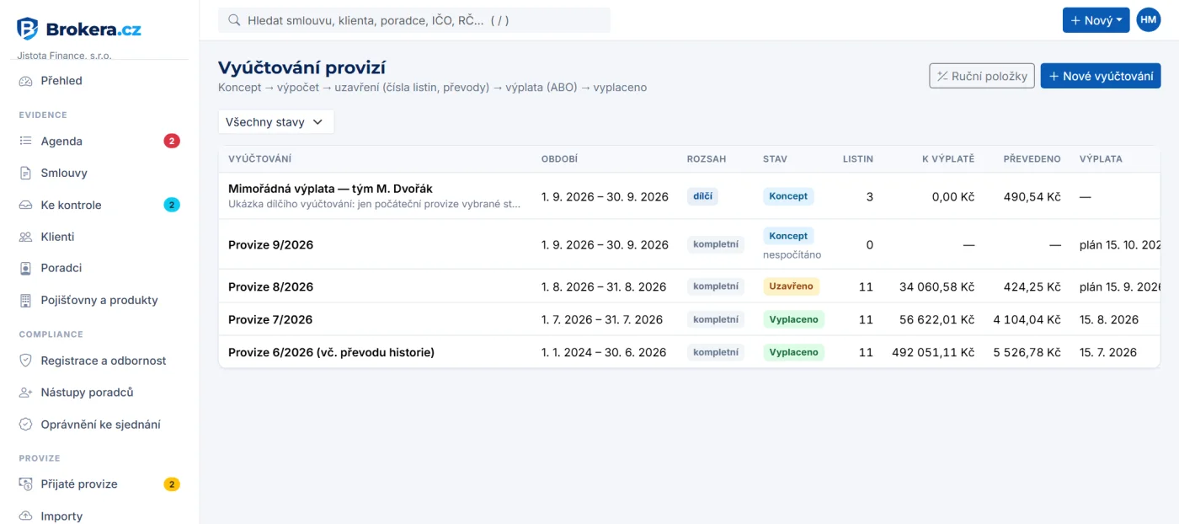The image size is (1179, 524).
Task: Open the Provize 8/2026 settlement
Action: pyautogui.click(x=270, y=286)
